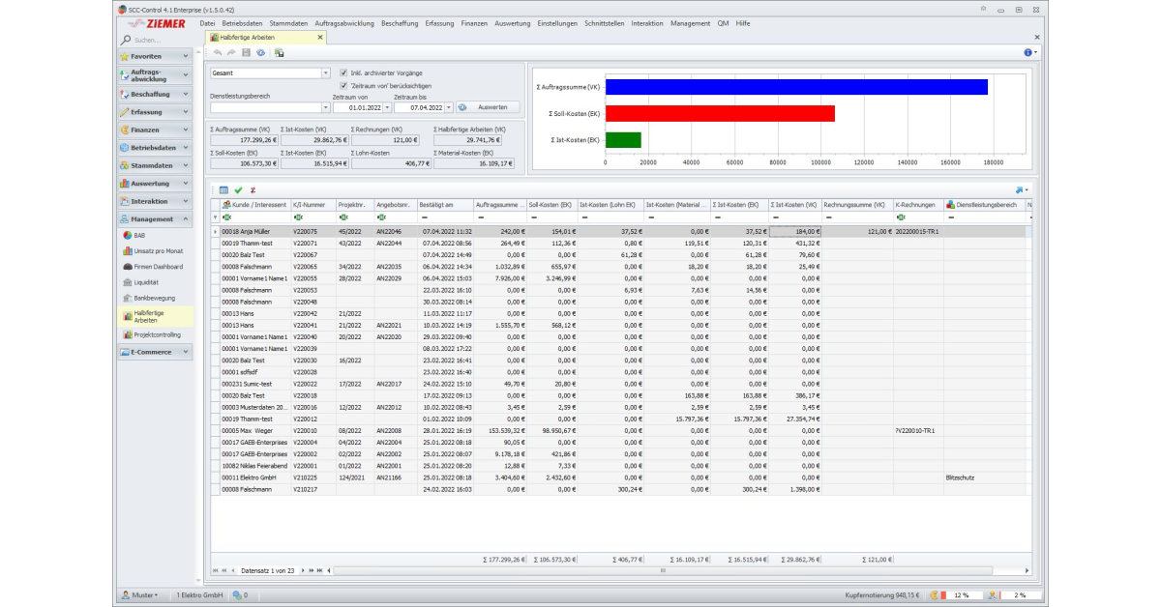Click the green Ist-Kosten chart bar

(623, 140)
